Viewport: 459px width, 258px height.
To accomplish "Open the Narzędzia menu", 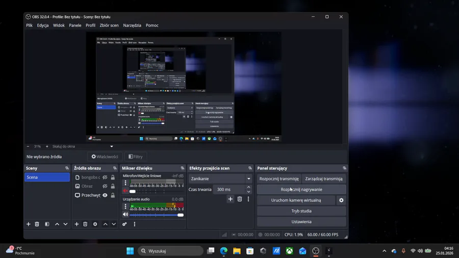I will pyautogui.click(x=132, y=25).
